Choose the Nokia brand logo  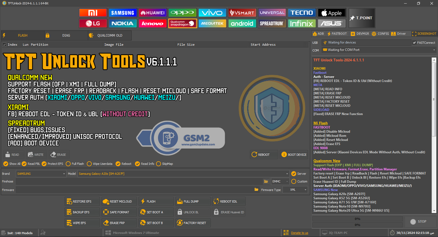click(x=123, y=24)
